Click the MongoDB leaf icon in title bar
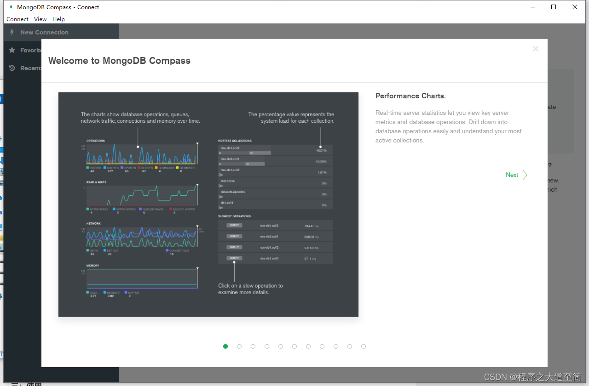Image resolution: width=589 pixels, height=386 pixels. point(11,7)
